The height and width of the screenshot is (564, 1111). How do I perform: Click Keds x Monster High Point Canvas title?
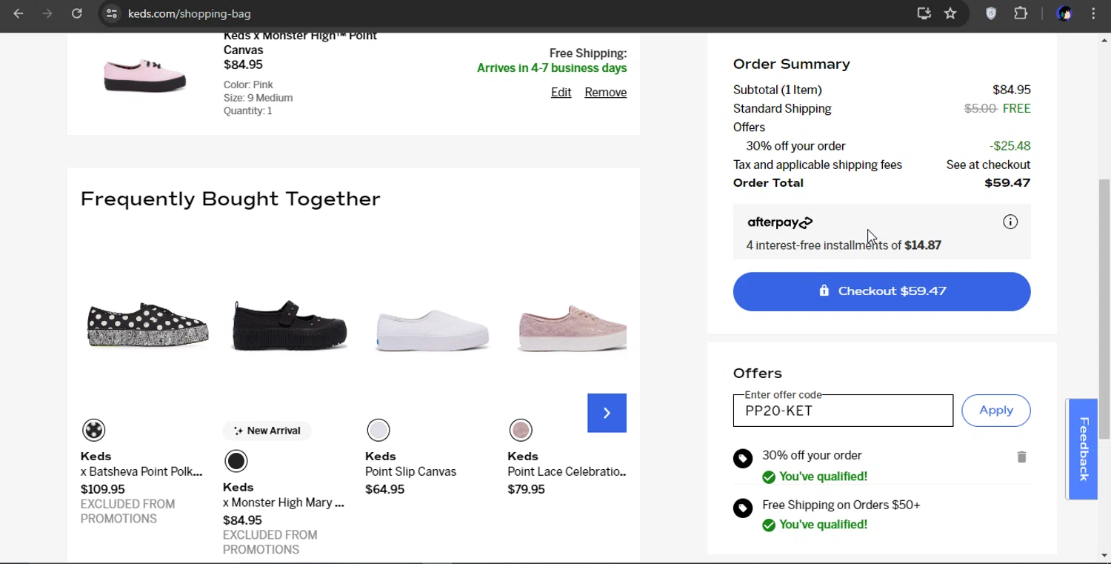[300, 43]
